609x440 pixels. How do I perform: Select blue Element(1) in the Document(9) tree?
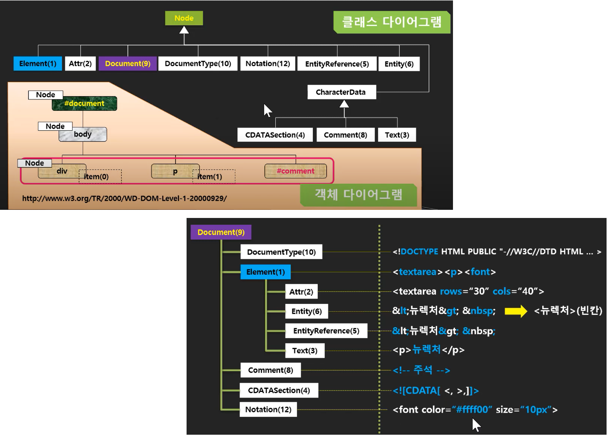tap(266, 272)
